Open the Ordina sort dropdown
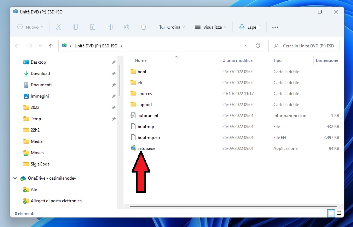 pyautogui.click(x=172, y=27)
